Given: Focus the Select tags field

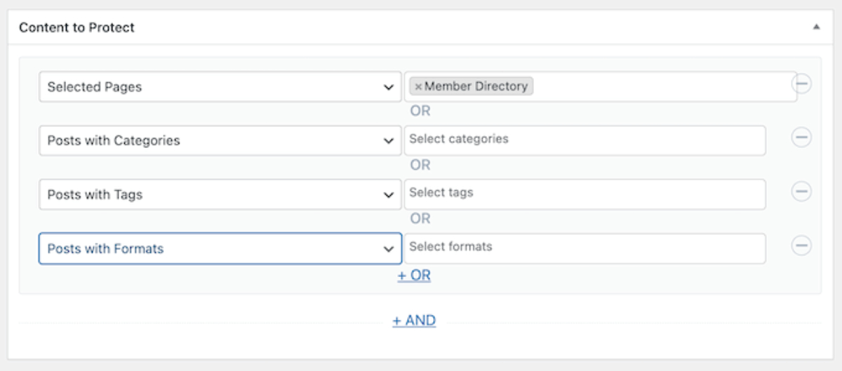Looking at the screenshot, I should (x=584, y=194).
